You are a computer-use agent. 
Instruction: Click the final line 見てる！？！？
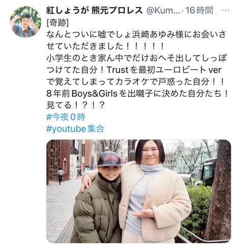pos(75,105)
